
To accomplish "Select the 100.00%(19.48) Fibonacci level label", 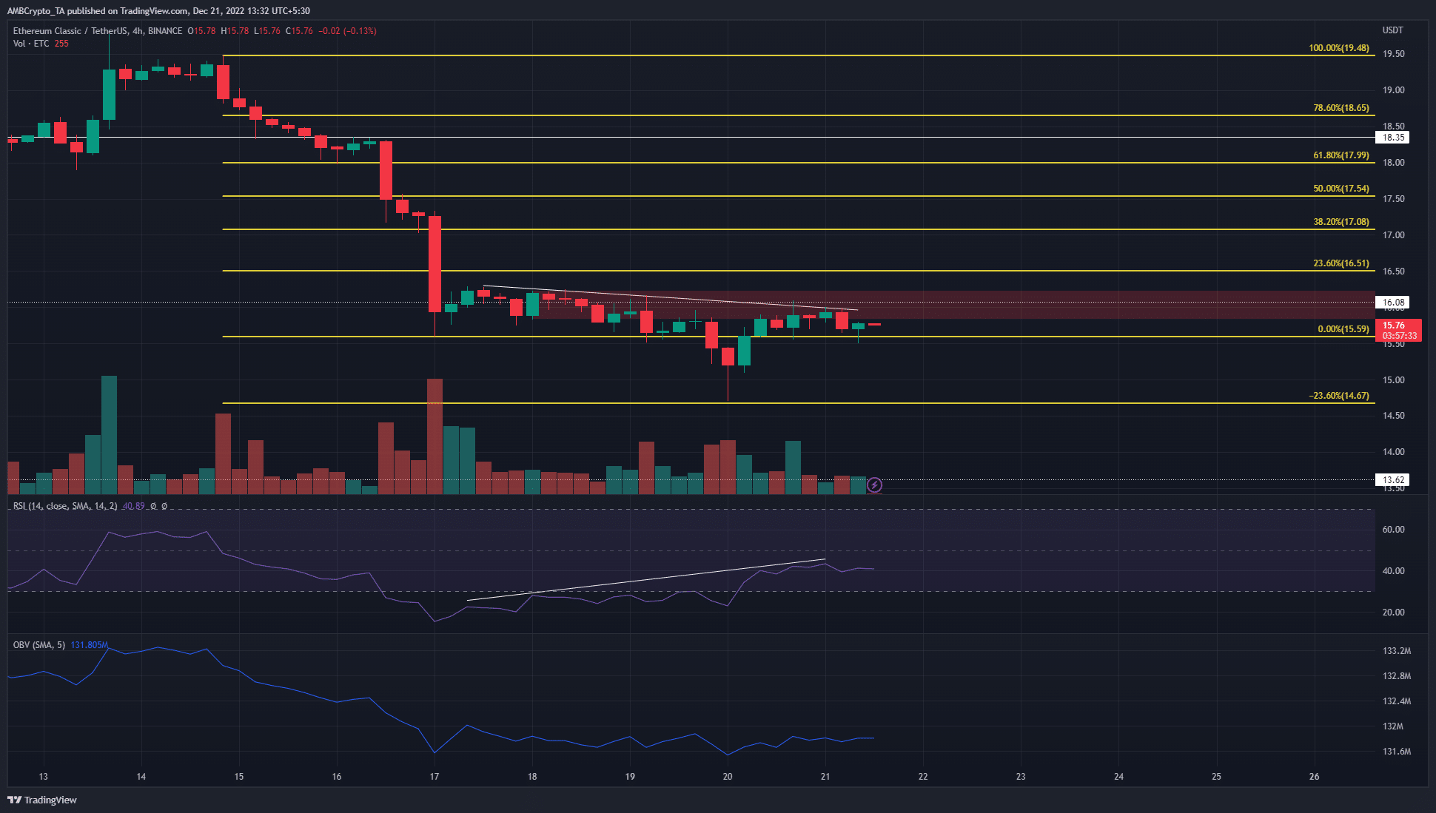I will click(x=1339, y=48).
